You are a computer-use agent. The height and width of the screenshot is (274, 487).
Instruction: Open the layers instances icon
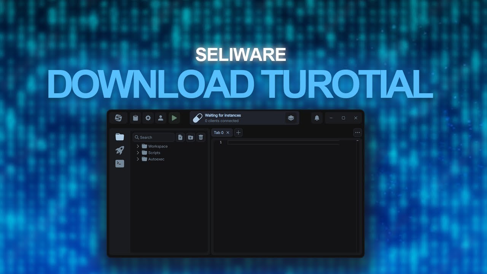pos(291,118)
